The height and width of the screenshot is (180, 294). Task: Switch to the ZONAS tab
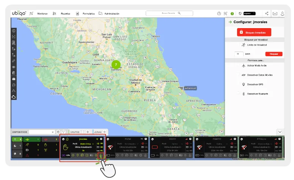98,132
